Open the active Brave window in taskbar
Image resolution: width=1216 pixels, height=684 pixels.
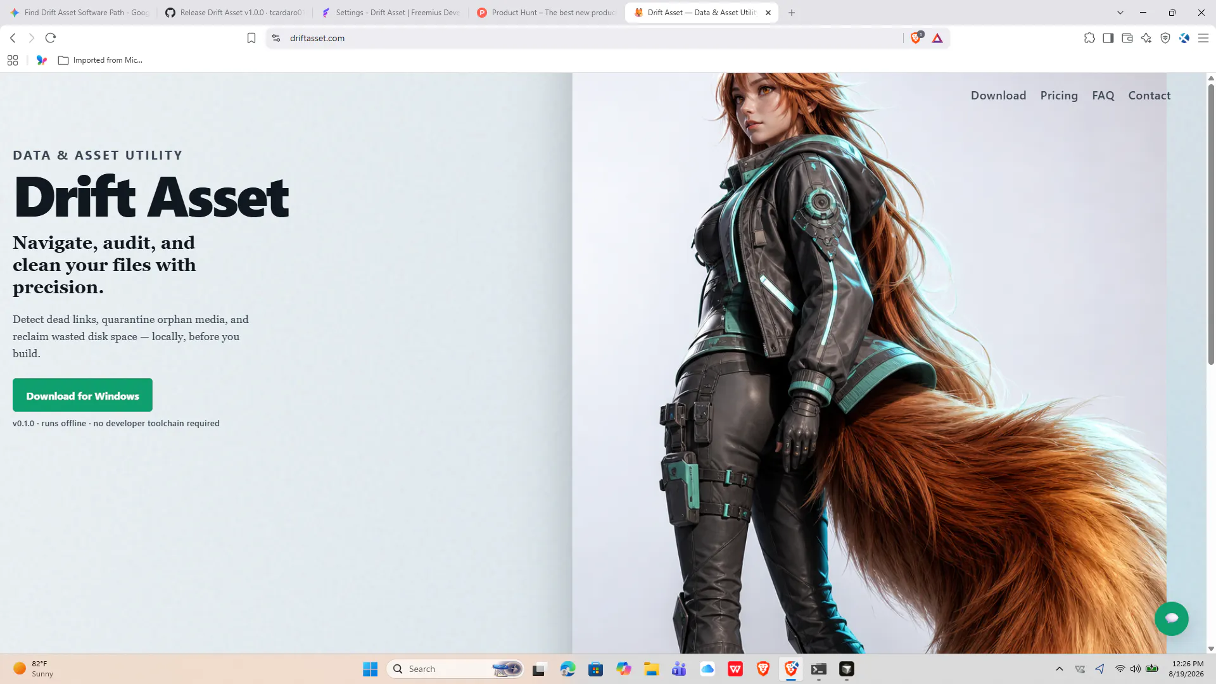(791, 669)
